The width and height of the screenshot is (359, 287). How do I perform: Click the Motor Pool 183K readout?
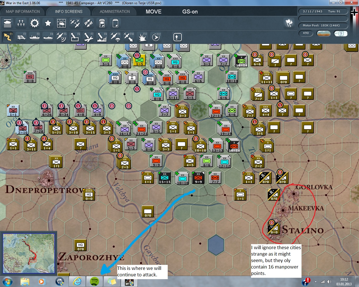(x=323, y=25)
